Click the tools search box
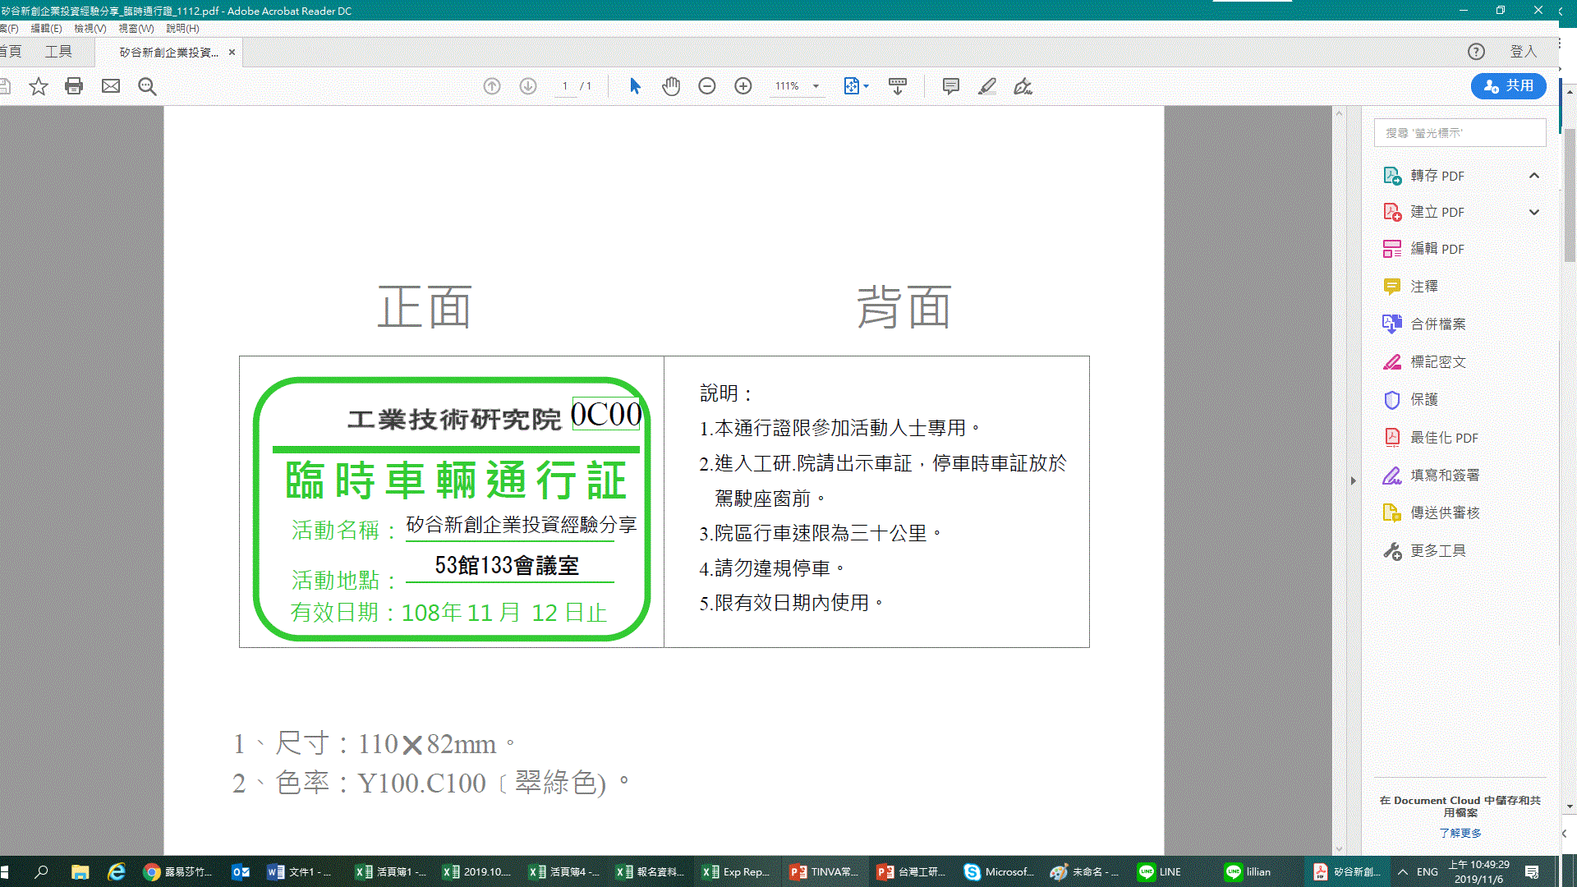 point(1460,133)
